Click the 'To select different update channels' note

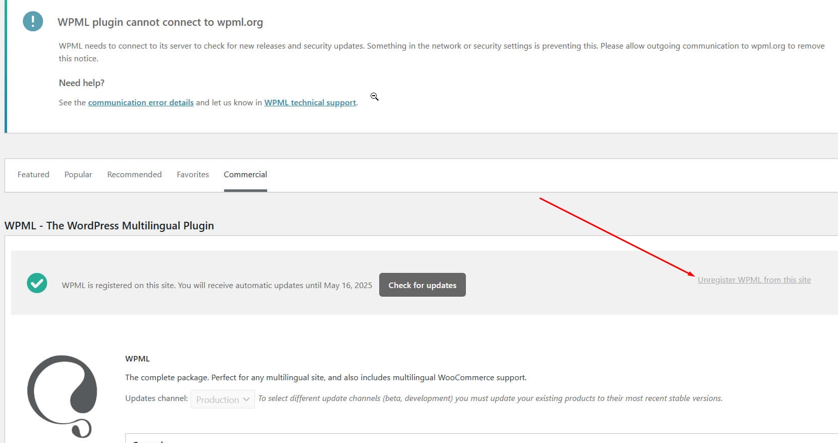[490, 398]
